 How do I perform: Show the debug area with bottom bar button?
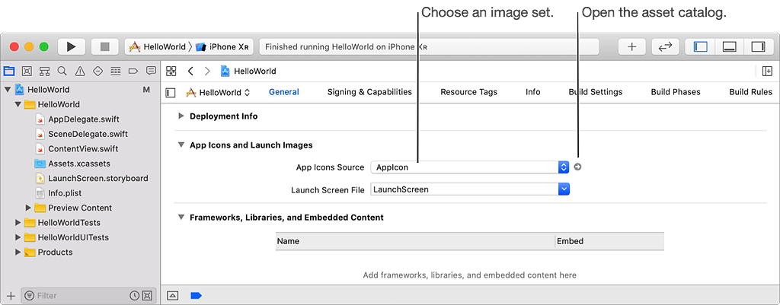(x=173, y=296)
